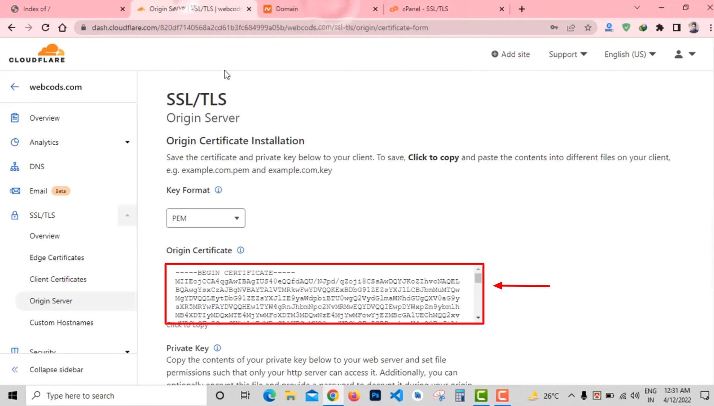Image resolution: width=714 pixels, height=406 pixels.
Task: Open the user account dropdown
Action: (x=685, y=54)
